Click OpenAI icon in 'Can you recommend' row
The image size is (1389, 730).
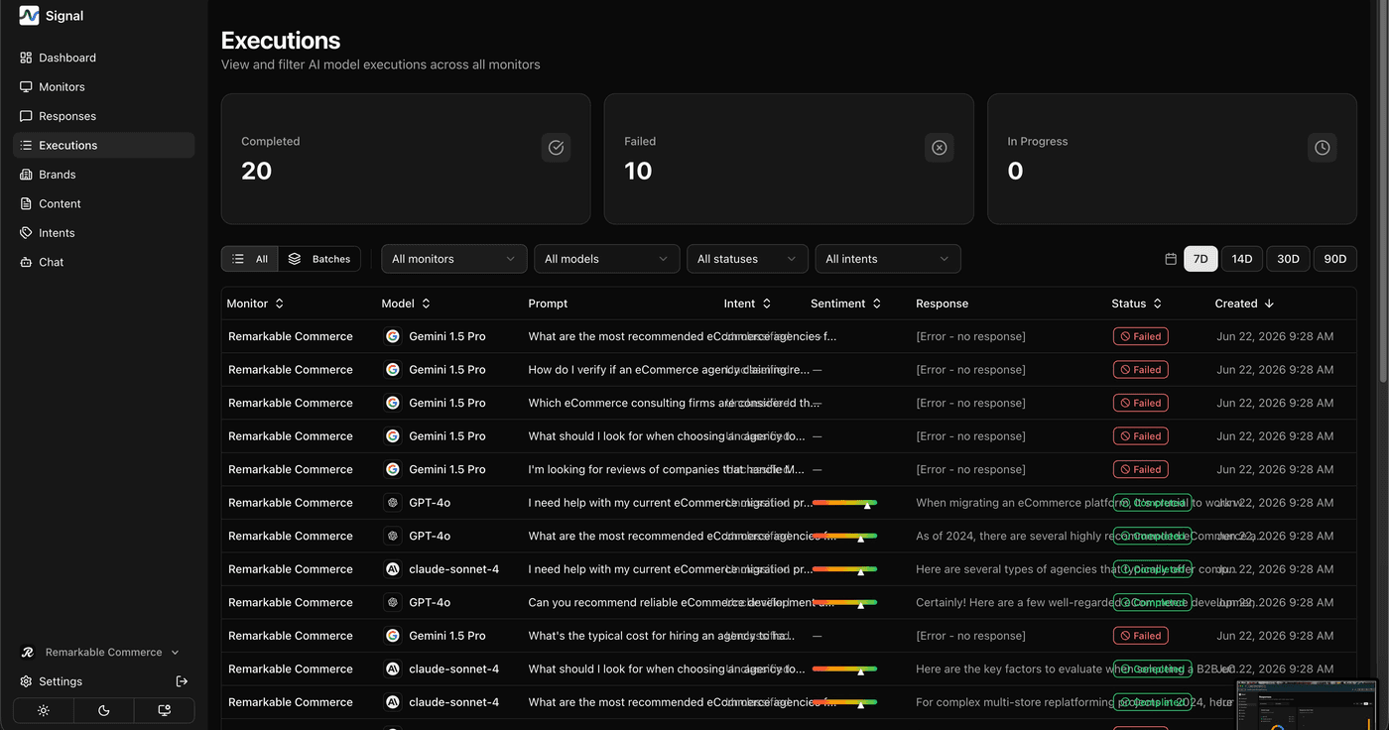click(392, 602)
